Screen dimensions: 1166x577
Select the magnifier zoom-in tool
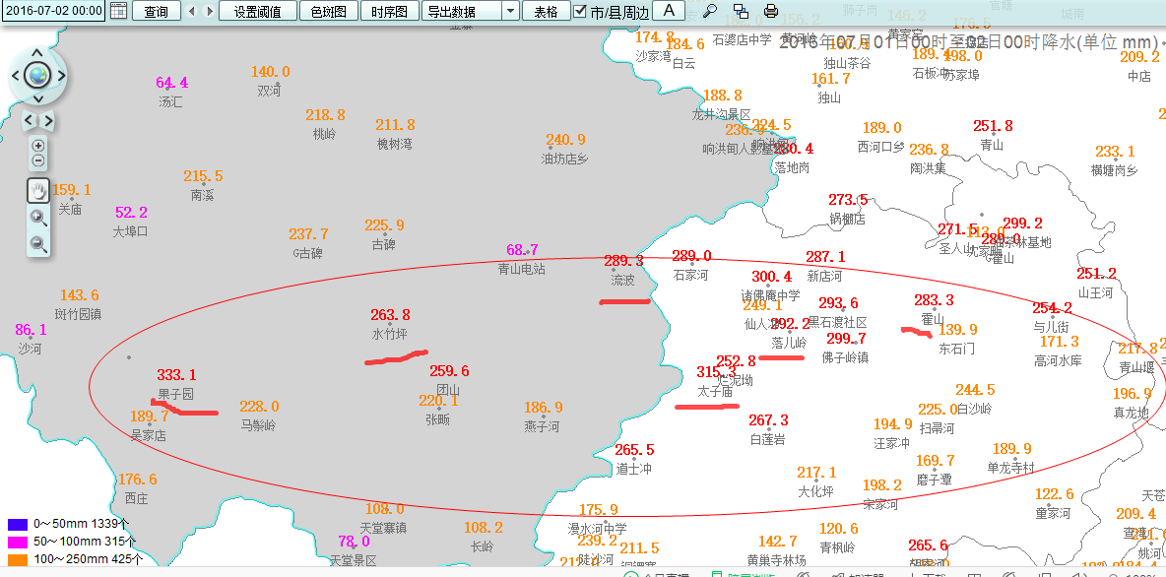click(38, 218)
